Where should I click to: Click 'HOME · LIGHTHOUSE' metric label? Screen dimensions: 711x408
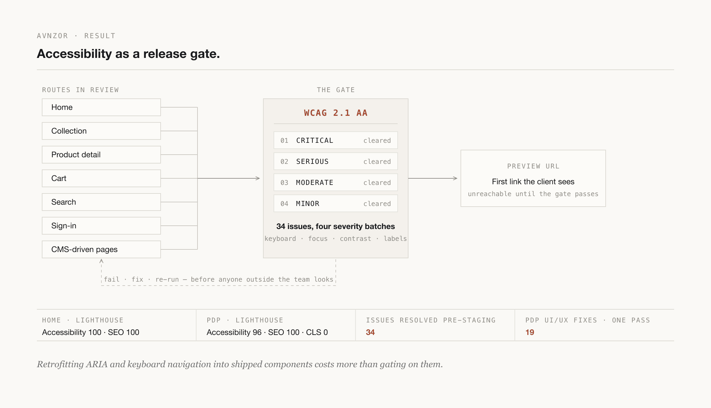pos(83,320)
